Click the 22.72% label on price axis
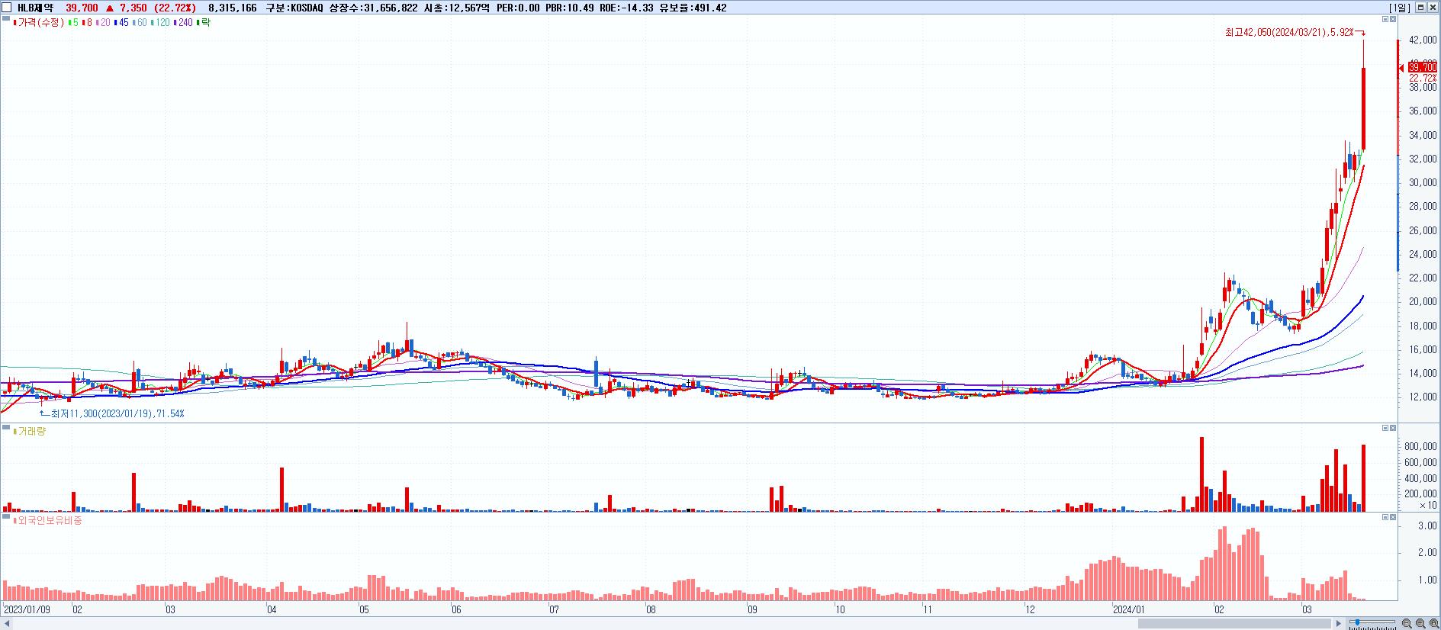The image size is (1441, 630). (1423, 78)
